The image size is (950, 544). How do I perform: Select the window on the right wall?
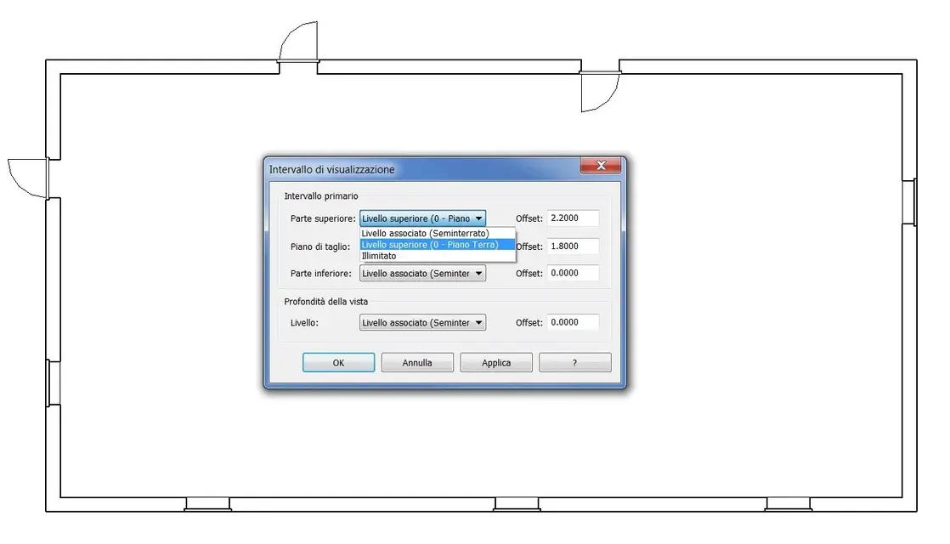909,203
